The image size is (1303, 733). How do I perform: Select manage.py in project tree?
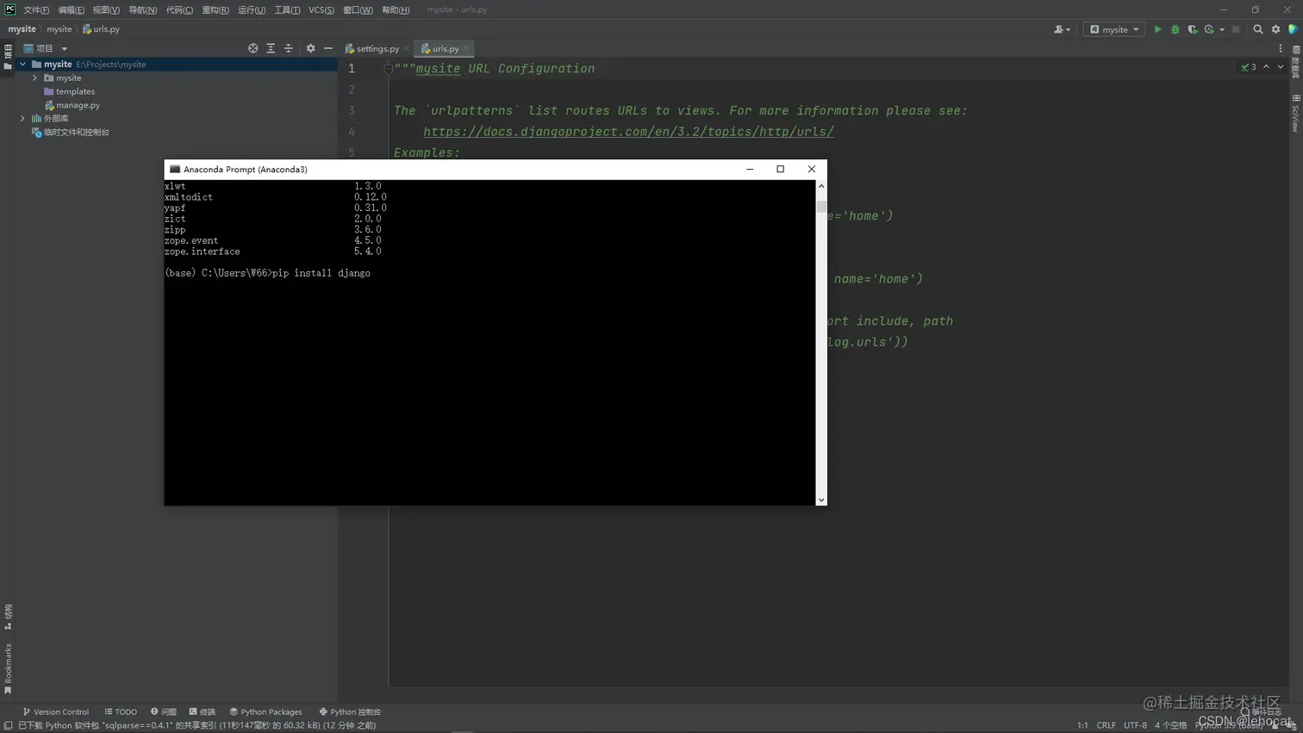click(x=72, y=105)
